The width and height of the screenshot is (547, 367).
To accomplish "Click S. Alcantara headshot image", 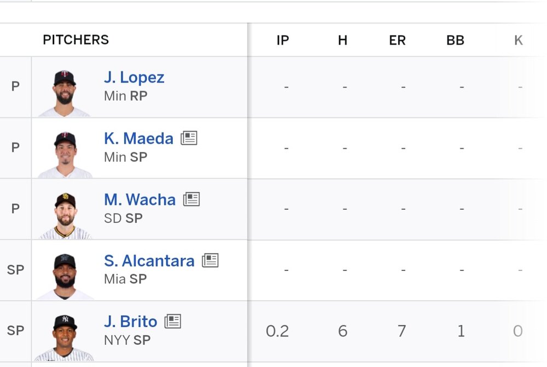I will pos(65,276).
